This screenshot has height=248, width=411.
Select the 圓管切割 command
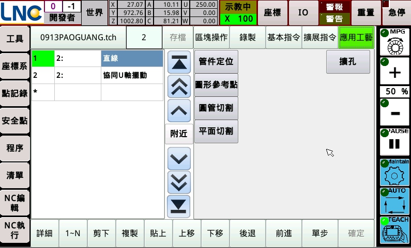point(216,108)
